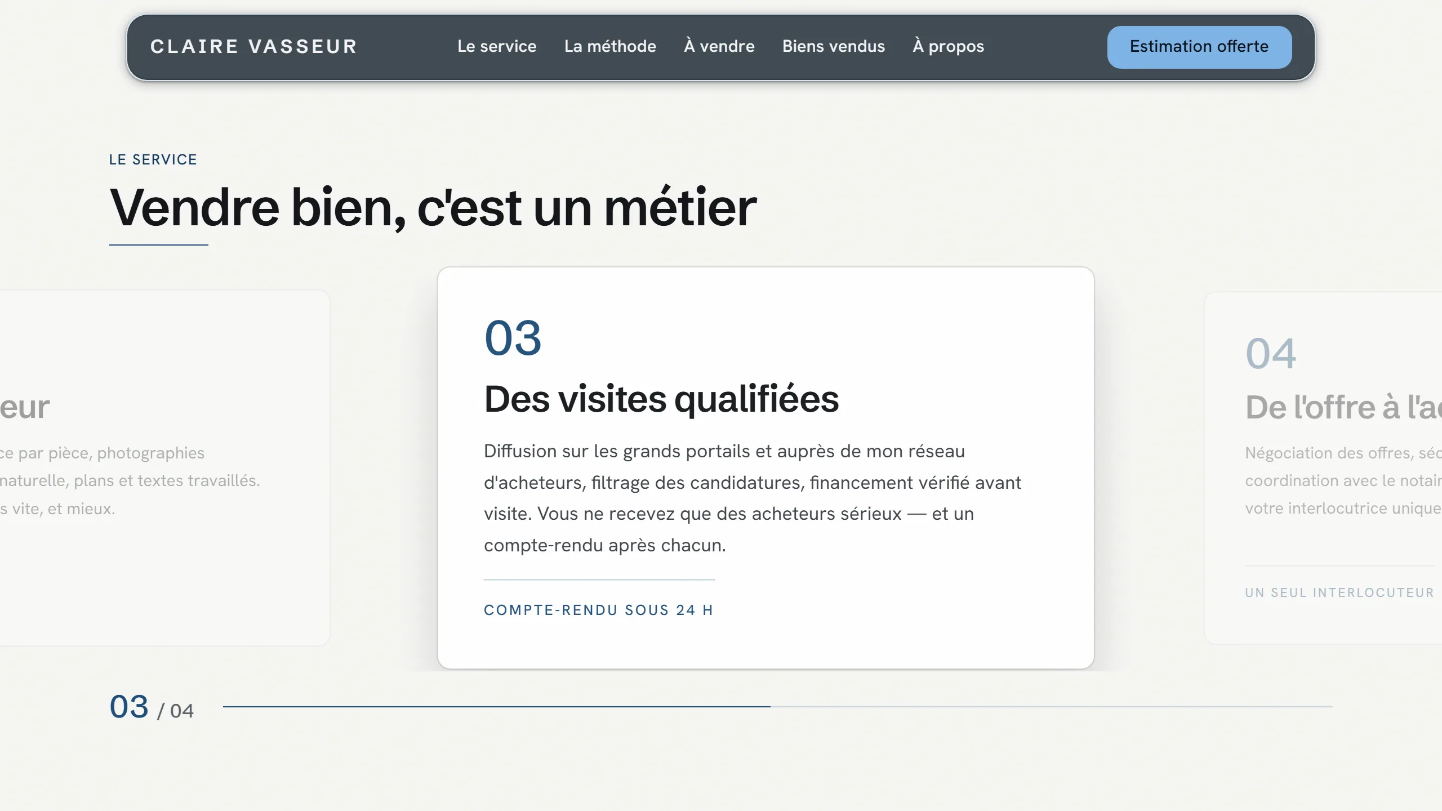Open the Le service nav link
Screen dimensions: 1442x811
[497, 46]
